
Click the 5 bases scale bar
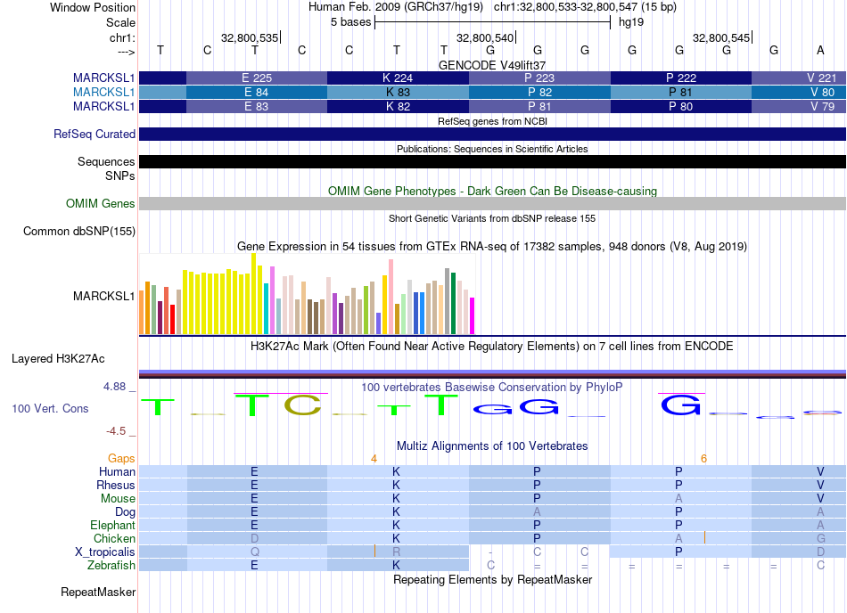[492, 22]
